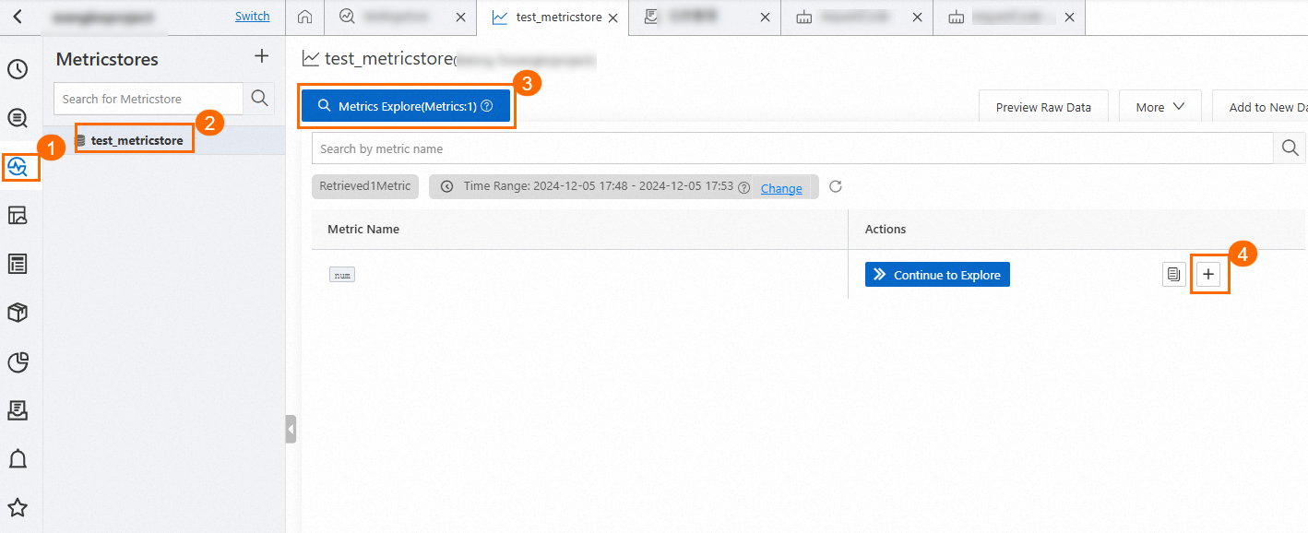Image resolution: width=1308 pixels, height=533 pixels.
Task: Close the second tab with blurred title
Action: [x=461, y=18]
